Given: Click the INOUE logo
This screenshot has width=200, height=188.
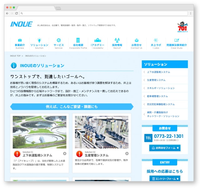Looking at the screenshot, I should [21, 24].
